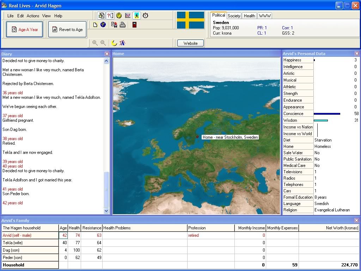Open the Help menu
361x271 pixels.
(x=58, y=16)
